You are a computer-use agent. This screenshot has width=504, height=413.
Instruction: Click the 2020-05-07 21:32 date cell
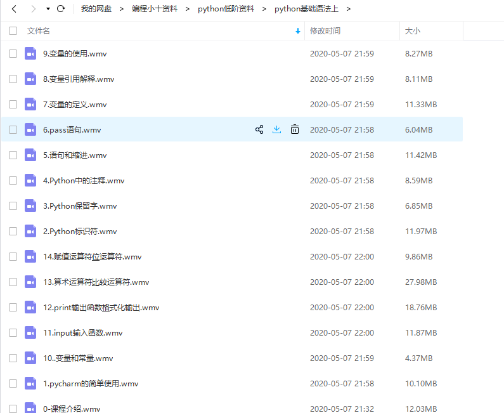(x=342, y=409)
